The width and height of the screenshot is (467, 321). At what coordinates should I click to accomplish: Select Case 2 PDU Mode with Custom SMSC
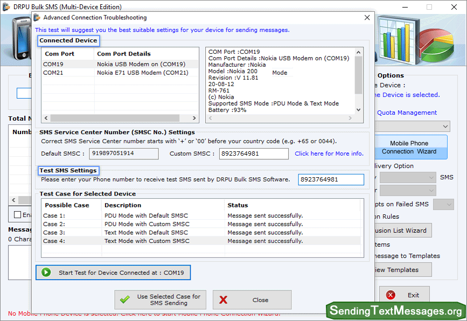tap(201, 224)
